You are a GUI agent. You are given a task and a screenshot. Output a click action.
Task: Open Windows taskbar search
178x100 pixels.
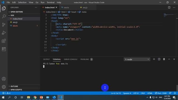(9, 97)
